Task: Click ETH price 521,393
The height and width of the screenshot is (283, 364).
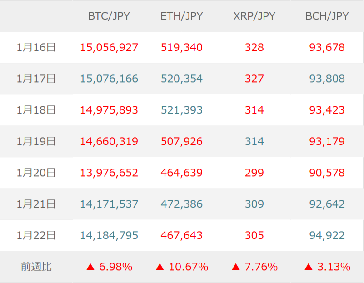Action: (x=182, y=110)
